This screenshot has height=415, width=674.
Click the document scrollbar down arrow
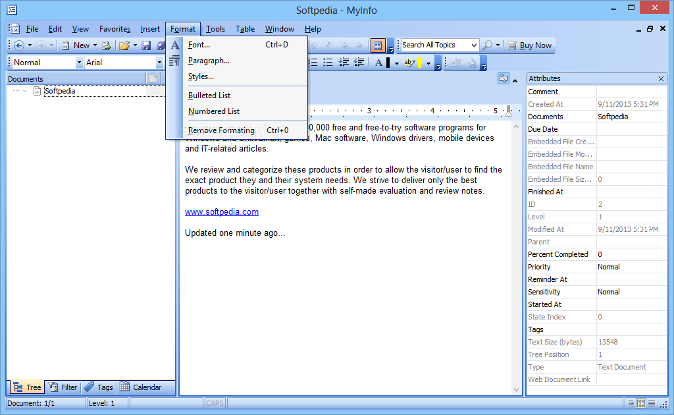pos(516,390)
